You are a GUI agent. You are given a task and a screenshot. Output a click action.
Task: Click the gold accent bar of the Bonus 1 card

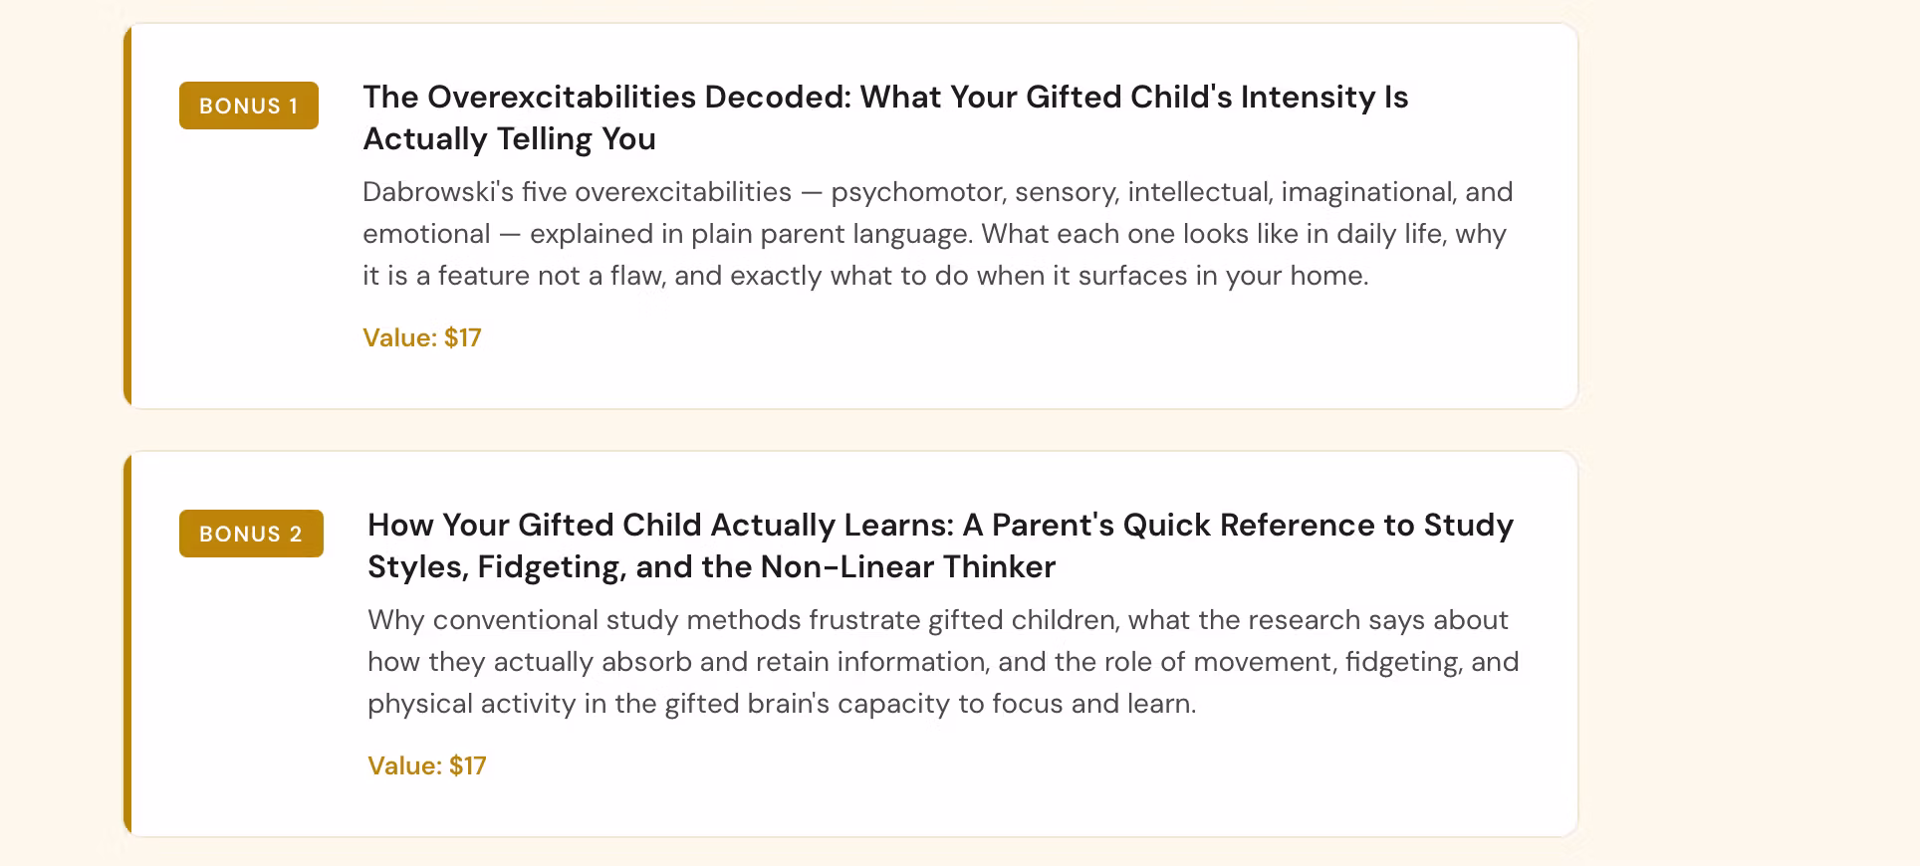(127, 216)
